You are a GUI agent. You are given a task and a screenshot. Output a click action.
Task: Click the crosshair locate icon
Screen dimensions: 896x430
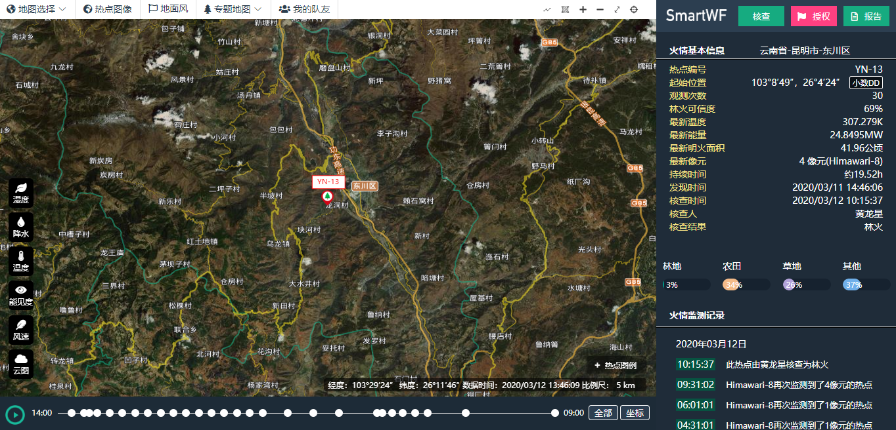[x=634, y=9]
